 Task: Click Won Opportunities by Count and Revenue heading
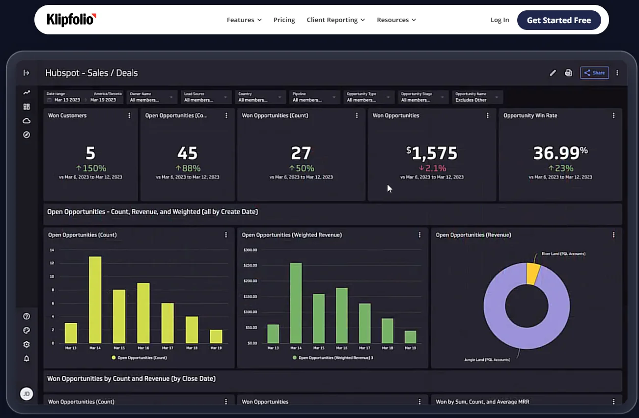[131, 379]
